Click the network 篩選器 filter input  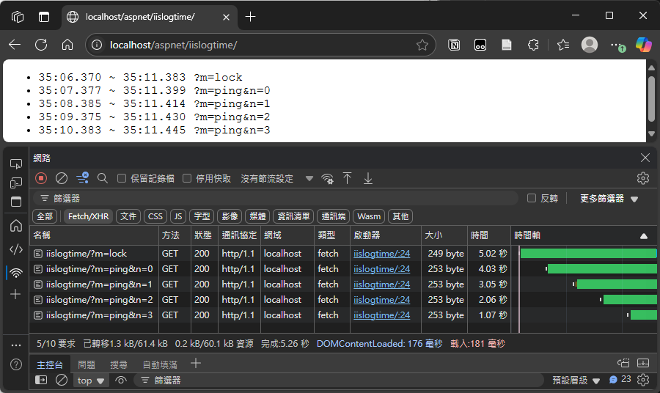[279, 198]
